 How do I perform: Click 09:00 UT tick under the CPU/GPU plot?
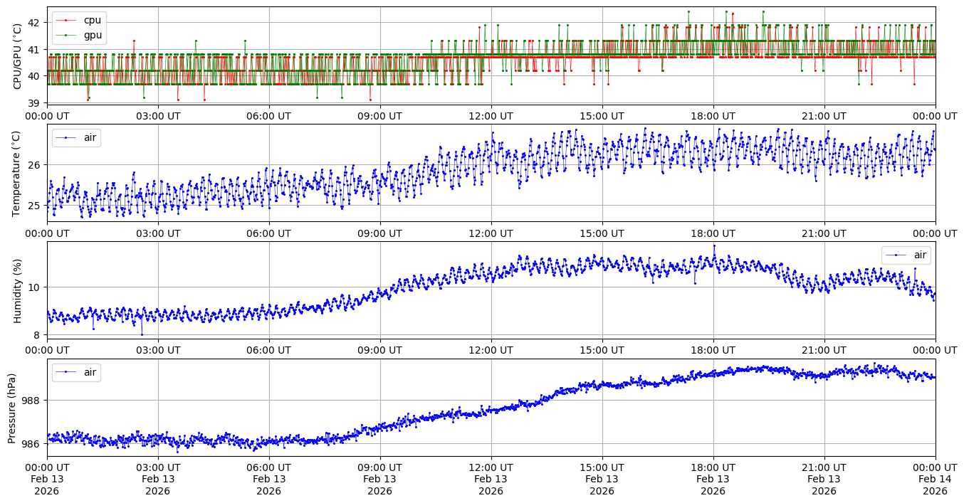(379, 116)
